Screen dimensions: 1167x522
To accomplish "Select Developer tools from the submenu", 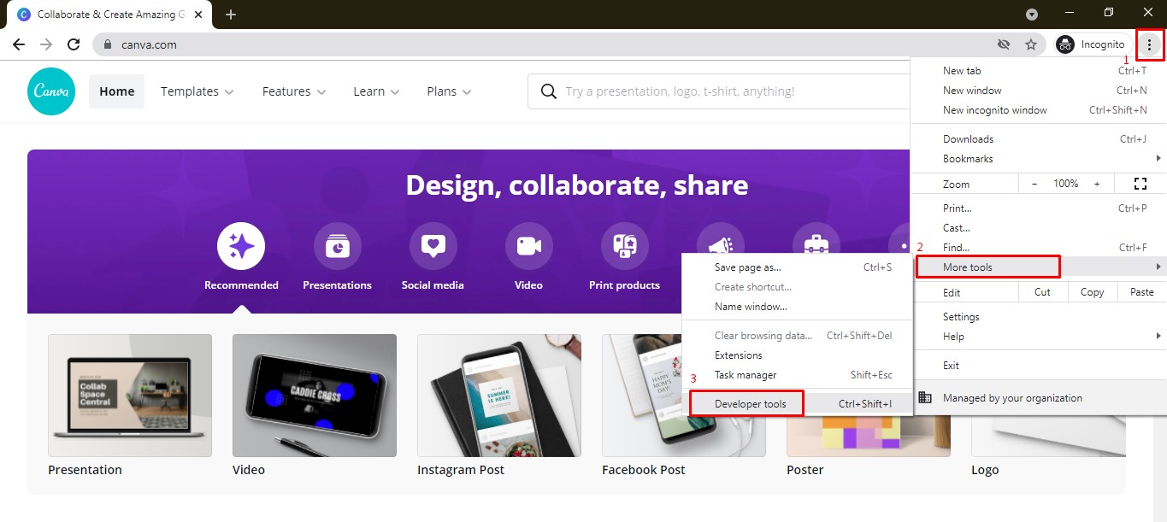I will pyautogui.click(x=746, y=402).
